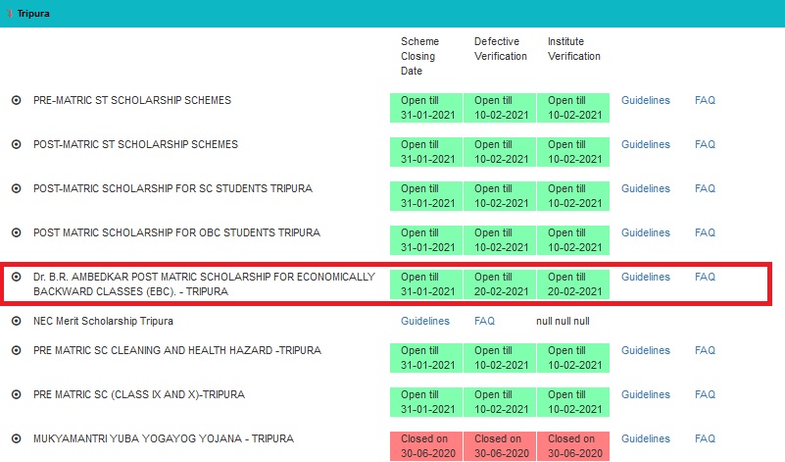Click institute verification 20-02-2021 cell for AMBEDKAR
Screen dimensions: 785x462
(x=573, y=284)
